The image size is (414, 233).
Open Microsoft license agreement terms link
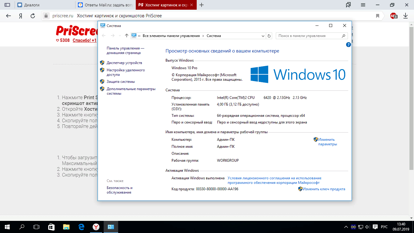(x=274, y=181)
